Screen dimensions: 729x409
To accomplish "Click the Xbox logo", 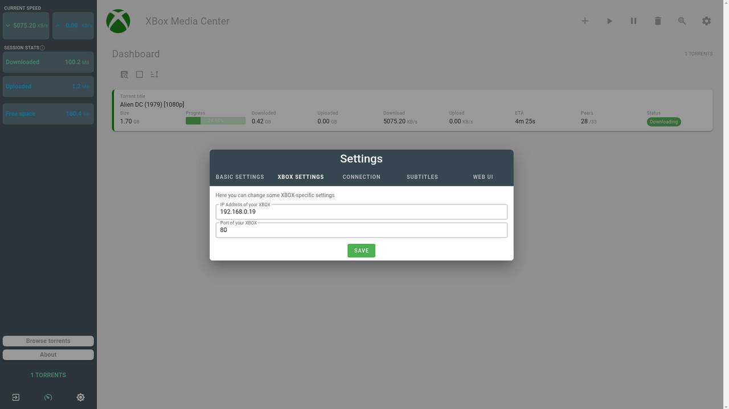I will coord(118,21).
